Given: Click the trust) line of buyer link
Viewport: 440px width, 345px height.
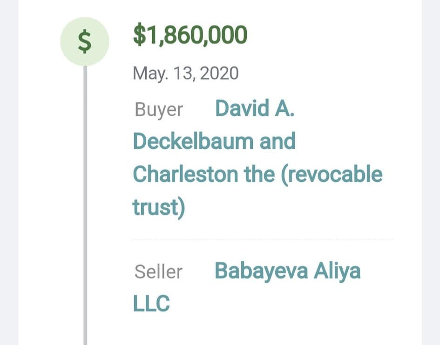Looking at the screenshot, I should (x=159, y=208).
